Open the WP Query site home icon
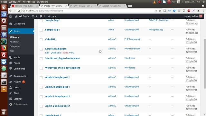 tap(16, 16)
